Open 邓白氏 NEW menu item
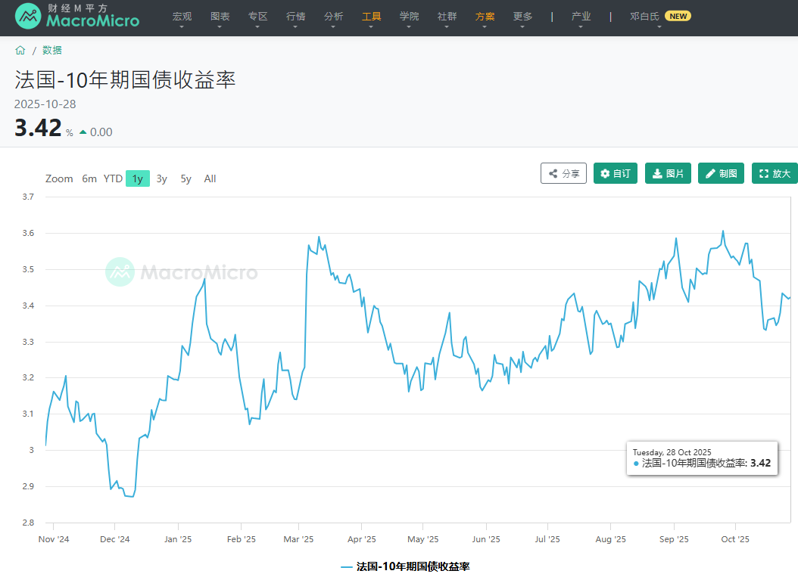Viewport: 798px width, 577px height. pos(659,17)
